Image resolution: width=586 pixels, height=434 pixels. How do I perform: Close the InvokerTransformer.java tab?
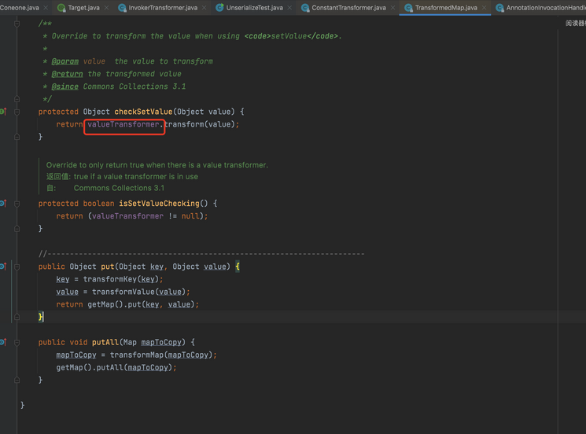[204, 8]
